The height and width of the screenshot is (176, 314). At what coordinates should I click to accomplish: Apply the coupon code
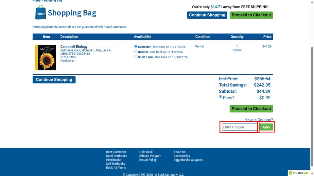pos(266,127)
